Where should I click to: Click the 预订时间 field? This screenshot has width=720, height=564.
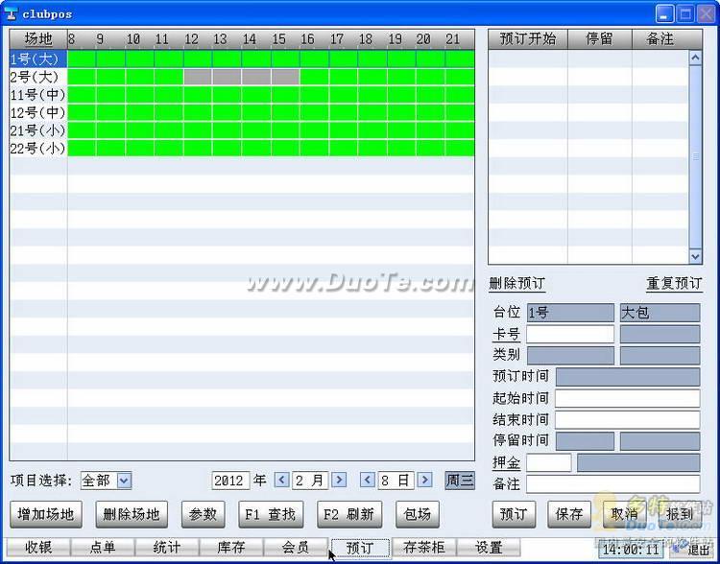[628, 377]
